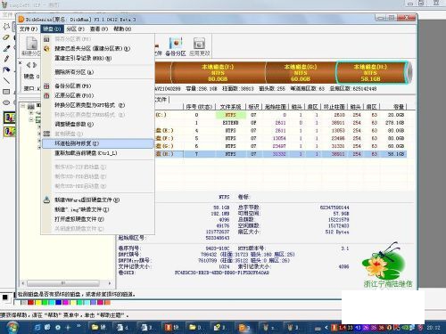Select the F: 80.0GB partition bar
Viewport: 446px width, 334px height.
[218, 72]
